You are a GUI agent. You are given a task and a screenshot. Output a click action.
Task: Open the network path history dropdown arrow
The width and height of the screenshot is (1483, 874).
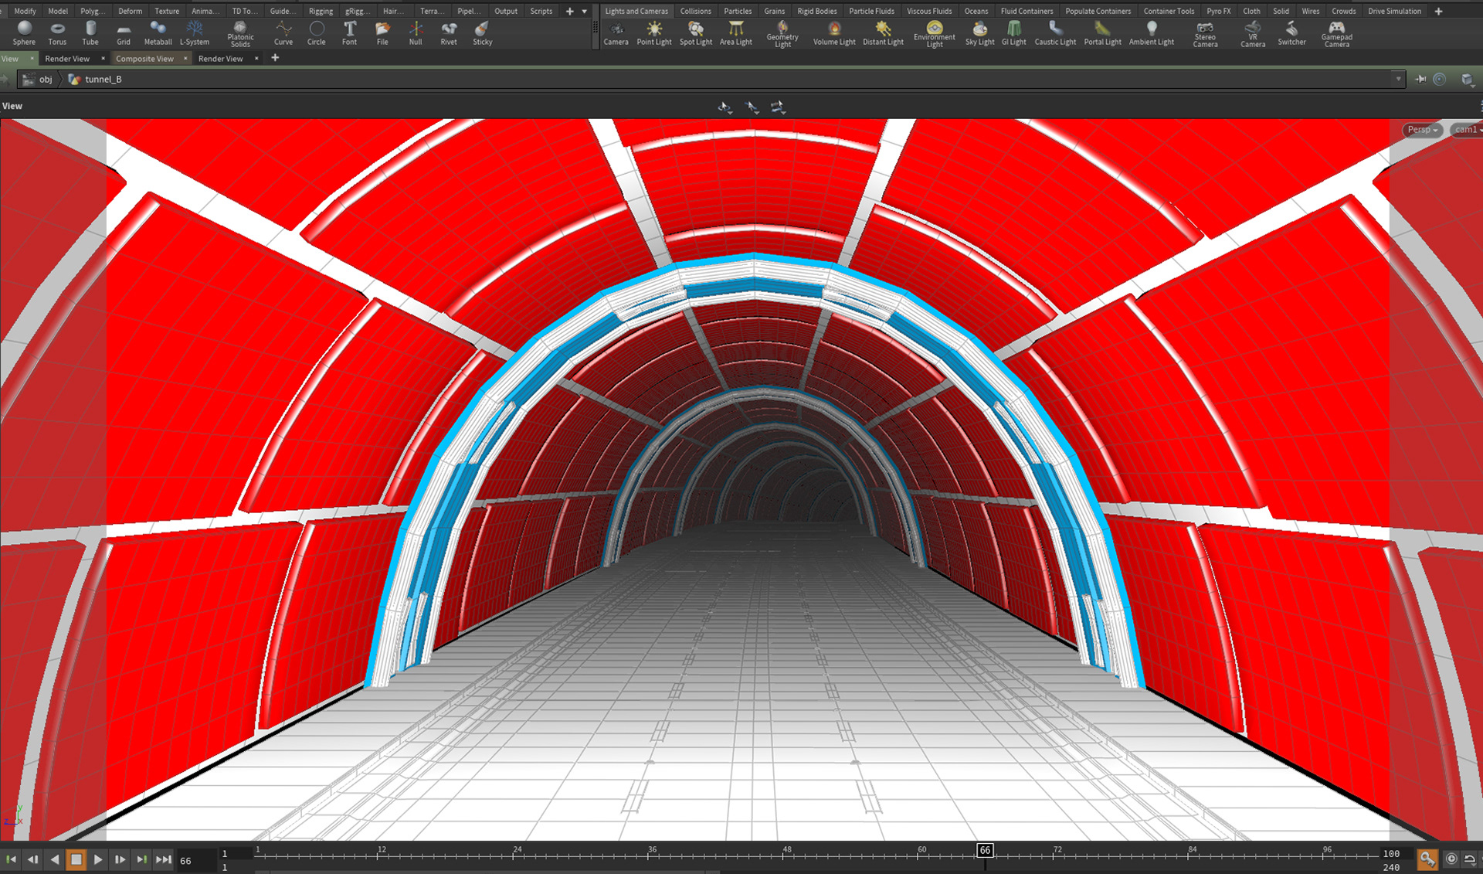[1398, 80]
